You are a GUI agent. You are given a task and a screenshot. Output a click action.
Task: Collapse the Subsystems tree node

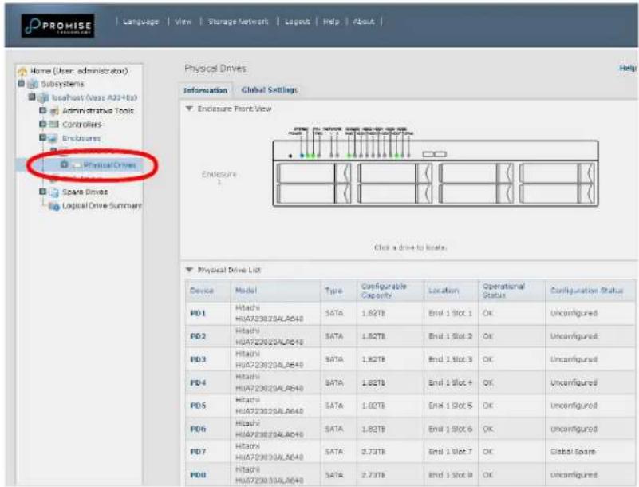coord(22,83)
